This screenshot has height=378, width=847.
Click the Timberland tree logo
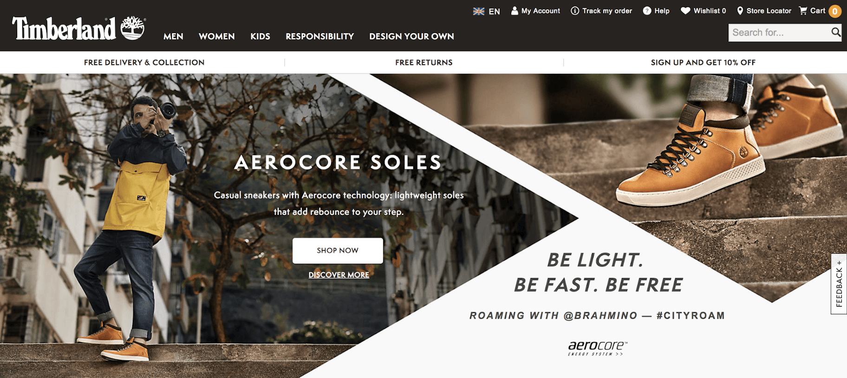tap(133, 28)
